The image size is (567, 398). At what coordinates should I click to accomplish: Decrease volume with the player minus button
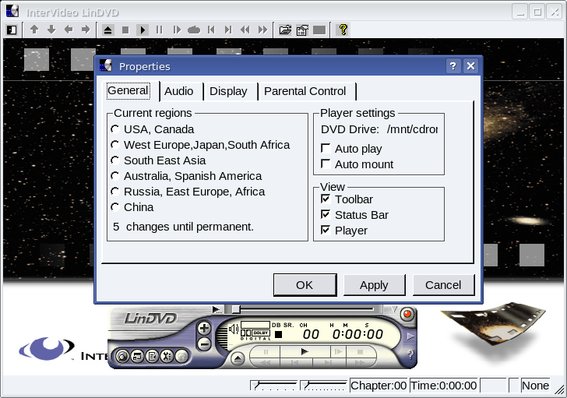(204, 343)
